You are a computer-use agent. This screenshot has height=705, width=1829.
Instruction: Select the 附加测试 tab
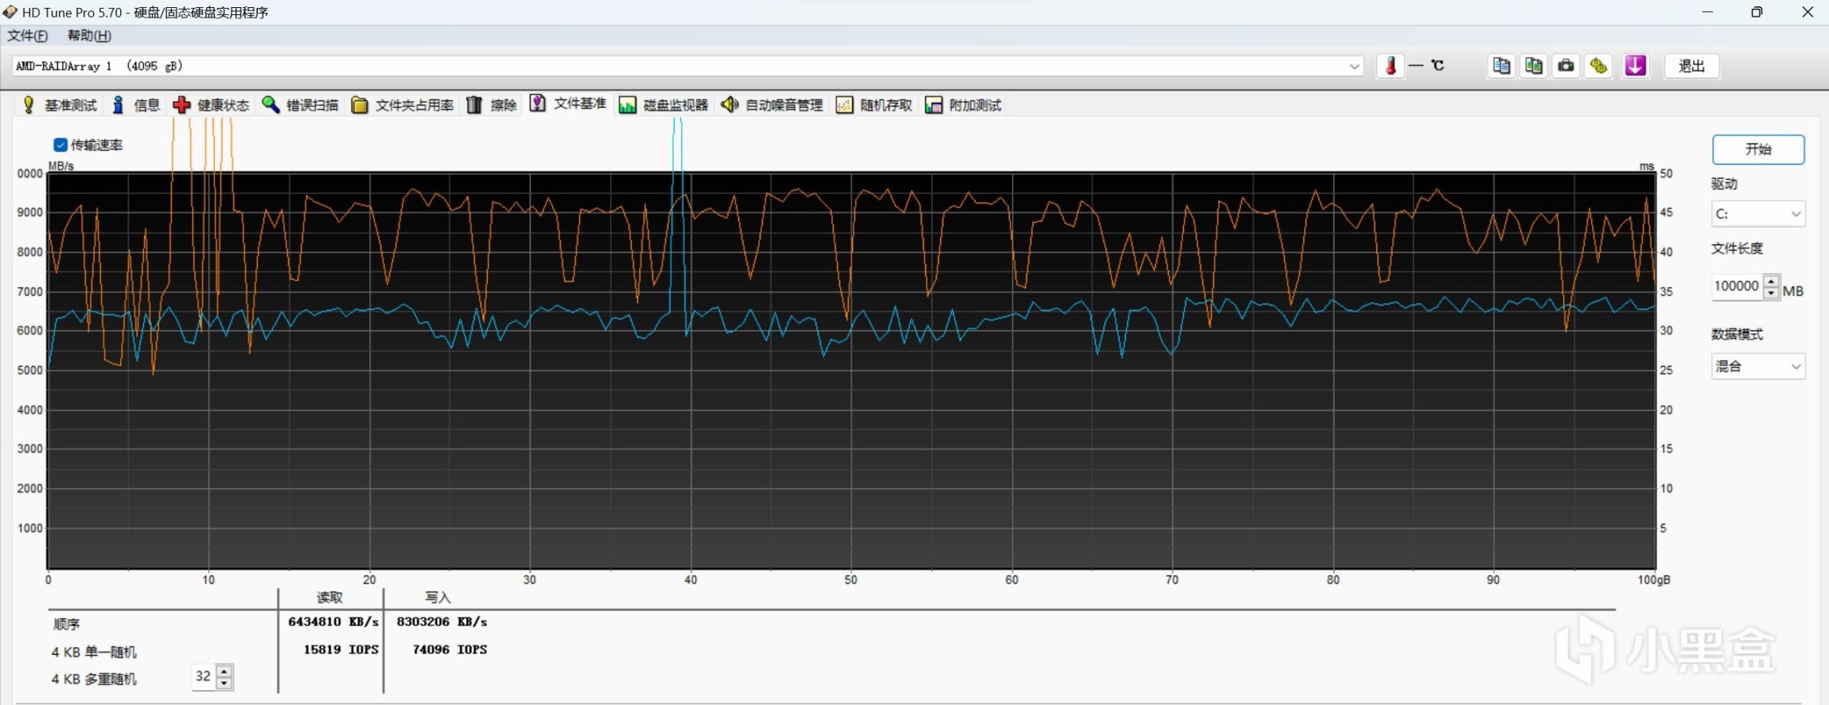[x=963, y=105]
